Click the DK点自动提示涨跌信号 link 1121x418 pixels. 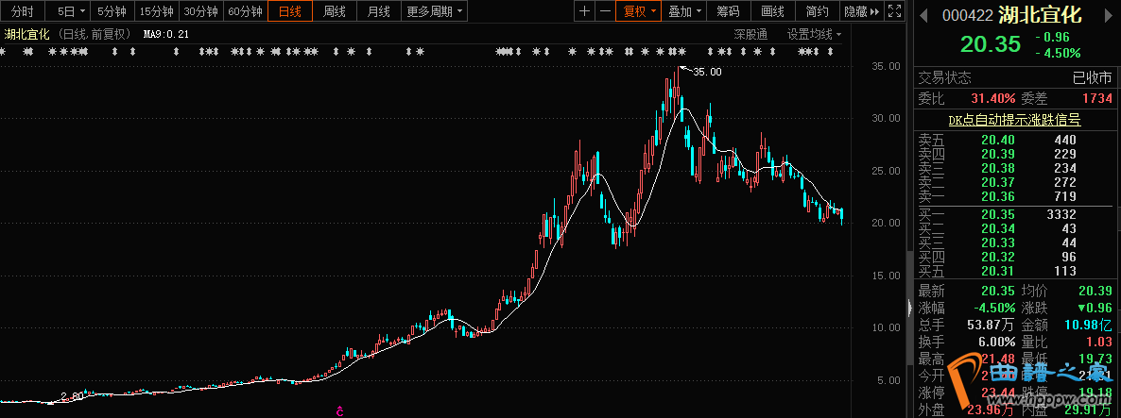click(x=1014, y=120)
